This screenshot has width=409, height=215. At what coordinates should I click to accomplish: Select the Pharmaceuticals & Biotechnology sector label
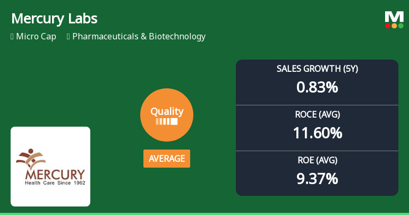coord(139,37)
